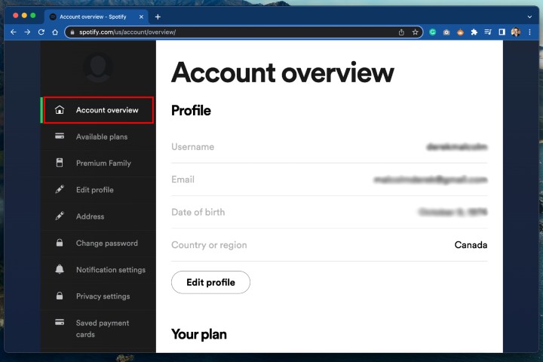The height and width of the screenshot is (362, 543).
Task: Reload the page
Action: click(41, 32)
